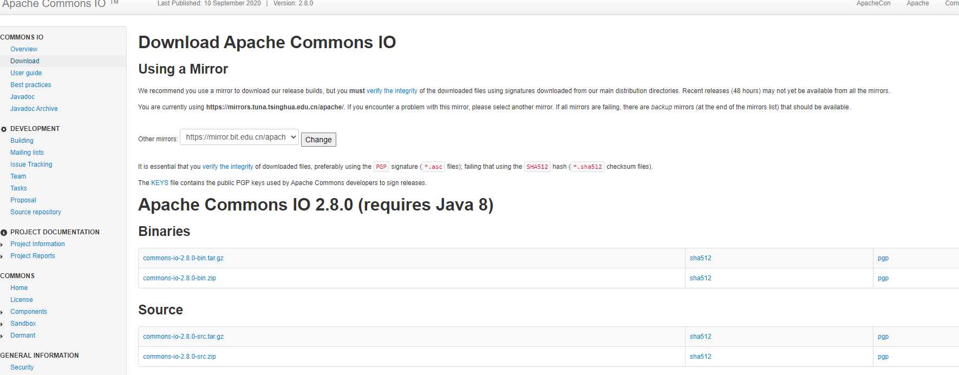Expand the Dormant arrow
This screenshot has height=375, width=959.
[2, 336]
